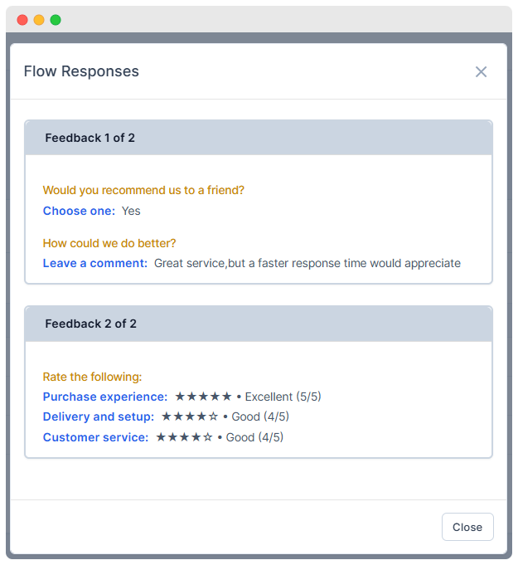Click the Delivery and setup star rating
Screen dimensions: 518x565
click(190, 416)
